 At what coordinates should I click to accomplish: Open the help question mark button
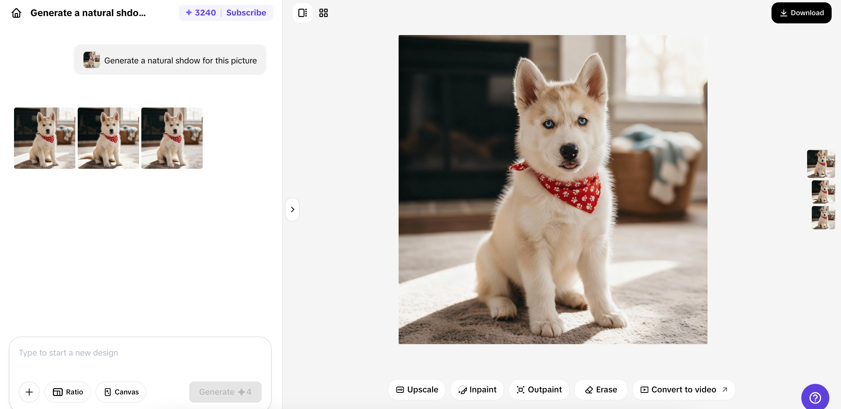815,398
